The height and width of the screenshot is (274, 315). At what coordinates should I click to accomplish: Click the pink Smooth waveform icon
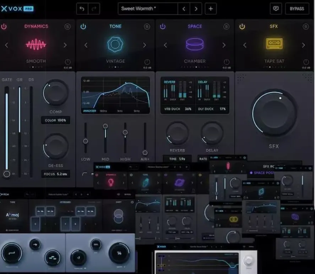point(36,44)
